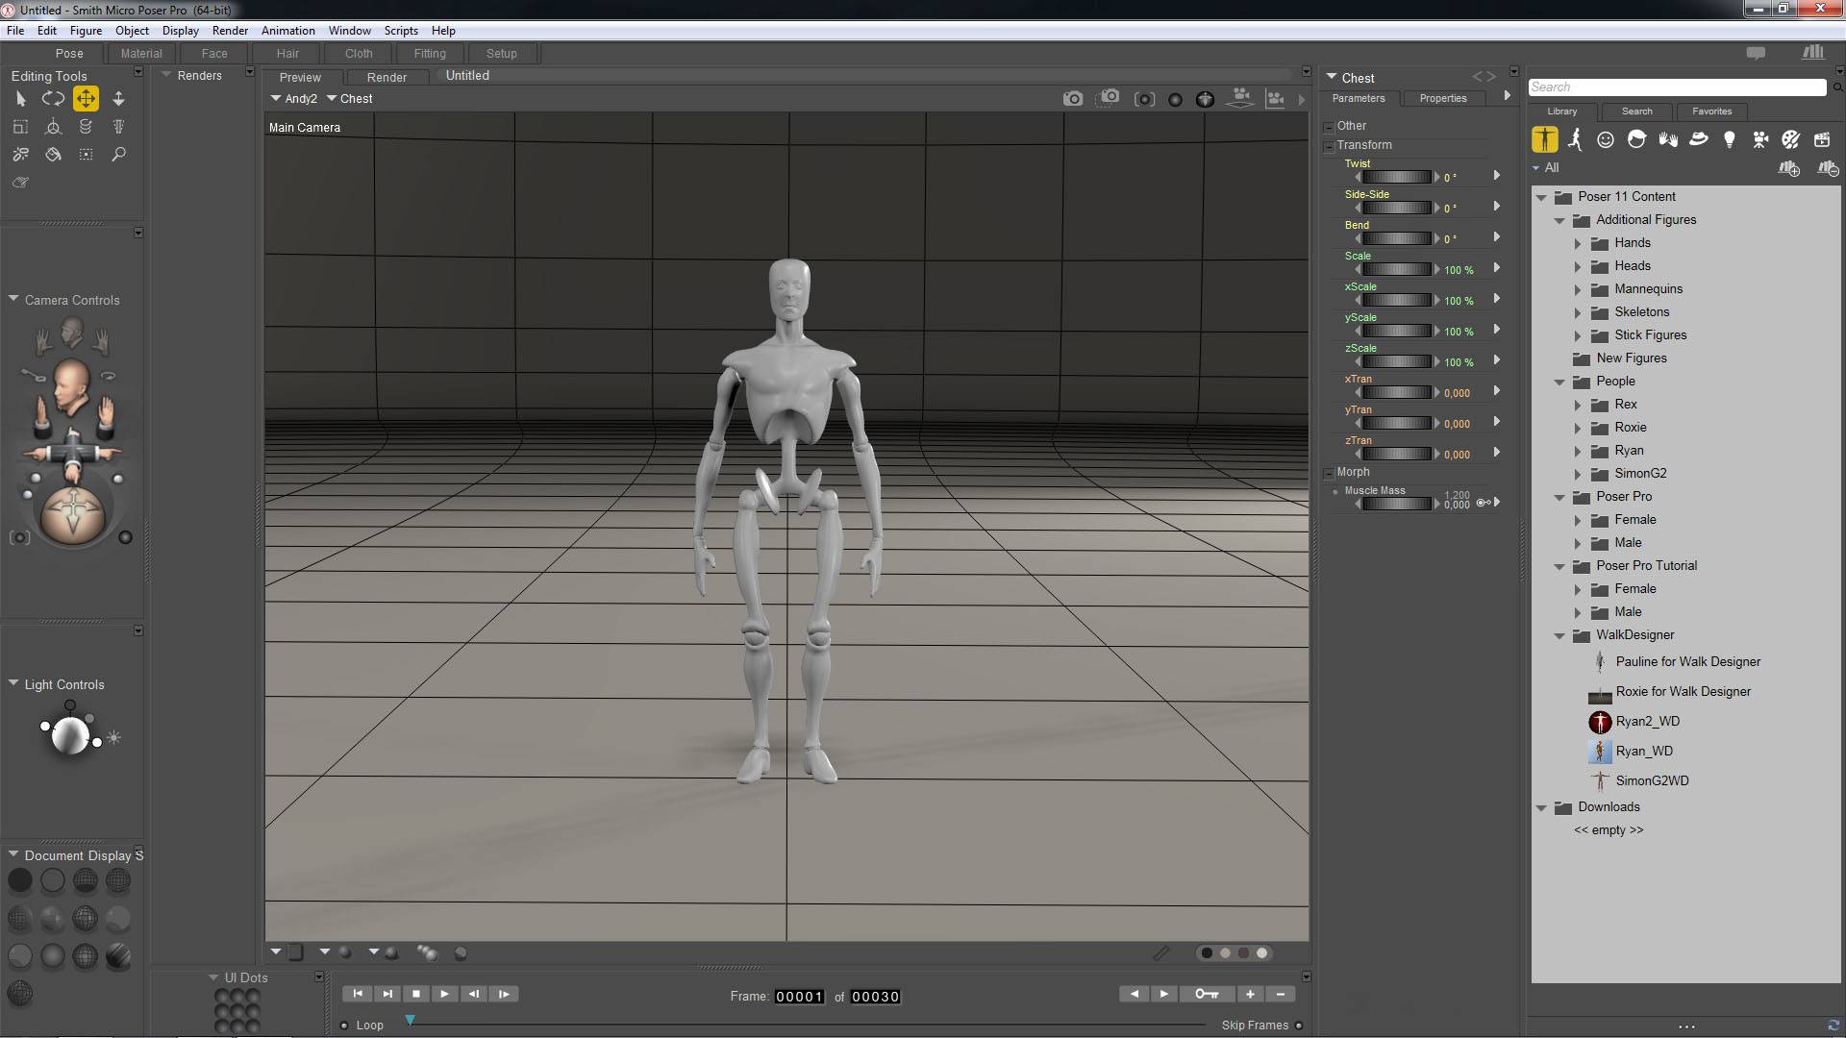Select the white viewport foreground color dot
The height and width of the screenshot is (1038, 1846).
tap(1262, 953)
